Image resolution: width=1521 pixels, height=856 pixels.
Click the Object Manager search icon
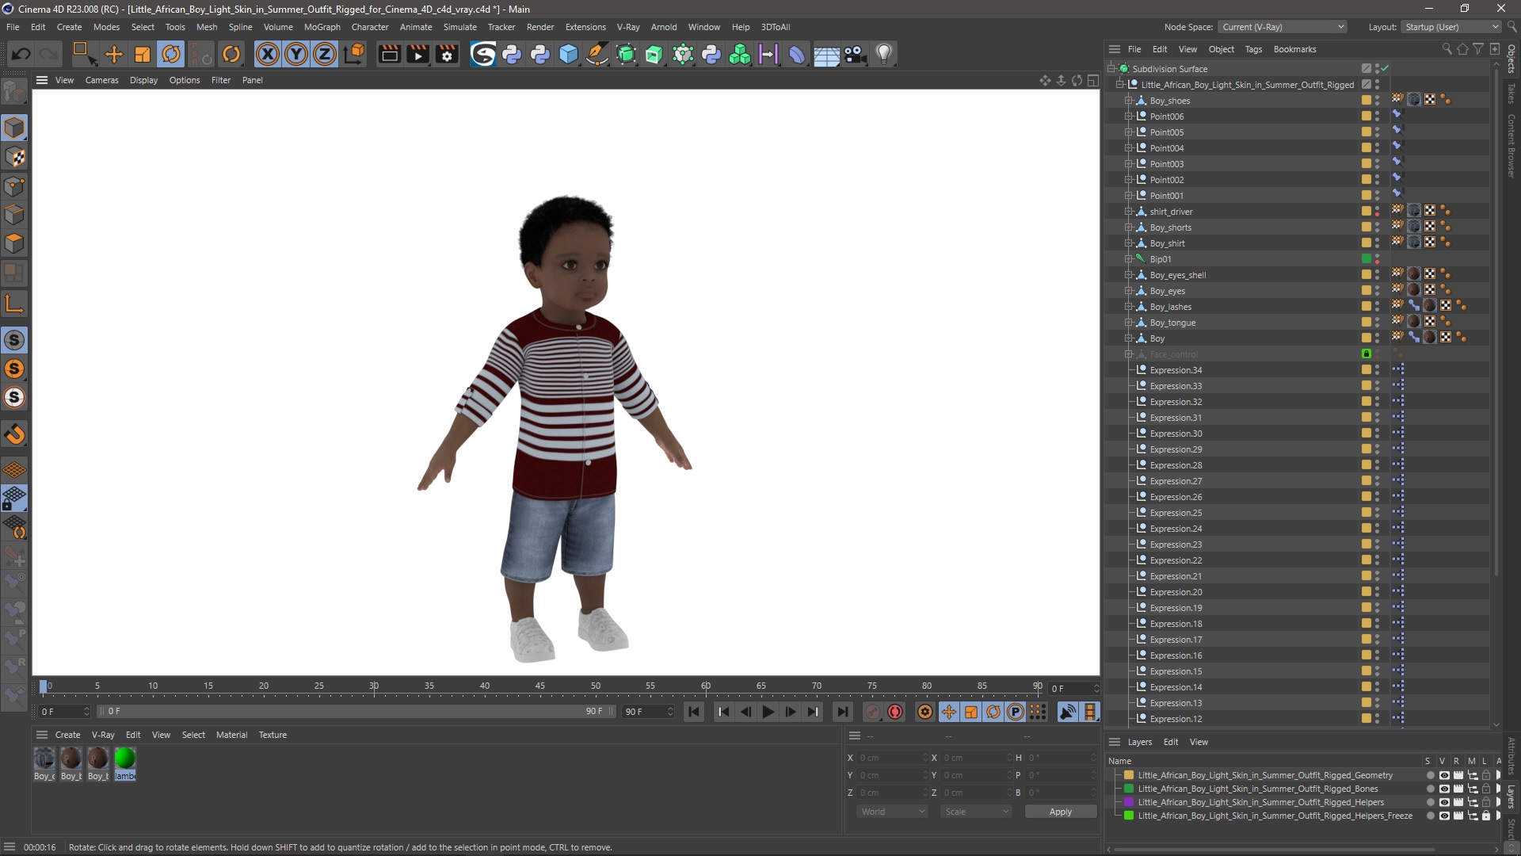pos(1447,49)
